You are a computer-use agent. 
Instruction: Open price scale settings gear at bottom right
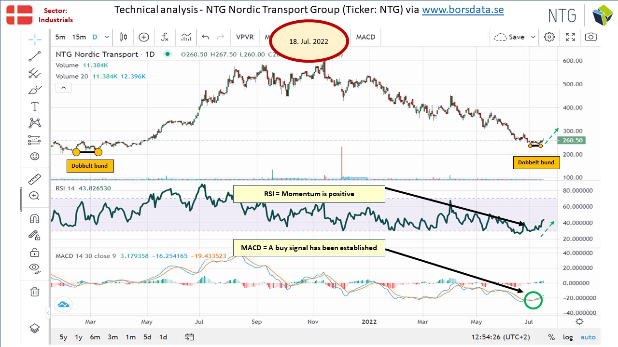coord(579,321)
